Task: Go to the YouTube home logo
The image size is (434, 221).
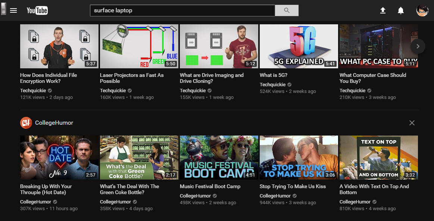Action: coord(37,10)
